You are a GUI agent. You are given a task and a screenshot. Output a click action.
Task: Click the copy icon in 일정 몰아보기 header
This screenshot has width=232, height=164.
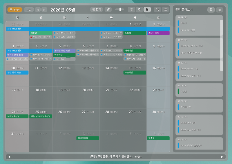(x=211, y=10)
